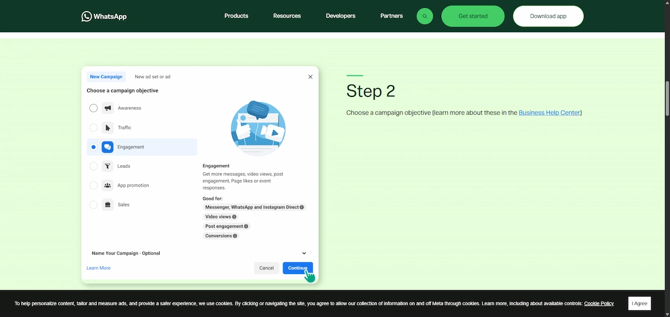The width and height of the screenshot is (670, 317).
Task: Open the Business Help Center link
Action: [549, 113]
